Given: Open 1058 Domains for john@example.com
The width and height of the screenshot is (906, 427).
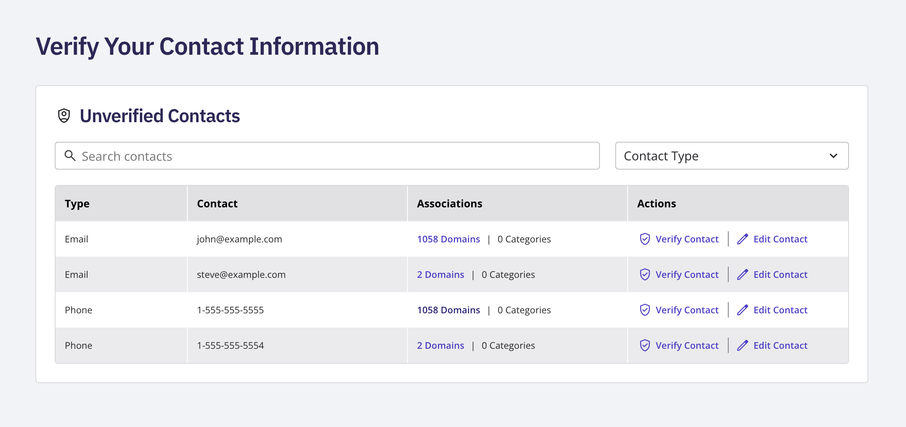Looking at the screenshot, I should pyautogui.click(x=448, y=239).
